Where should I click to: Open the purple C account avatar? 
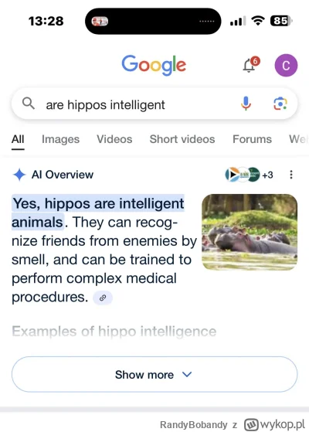pyautogui.click(x=286, y=65)
